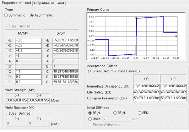
Task: Click the positive Yield Strength MY field
Action: pos(17,100)
